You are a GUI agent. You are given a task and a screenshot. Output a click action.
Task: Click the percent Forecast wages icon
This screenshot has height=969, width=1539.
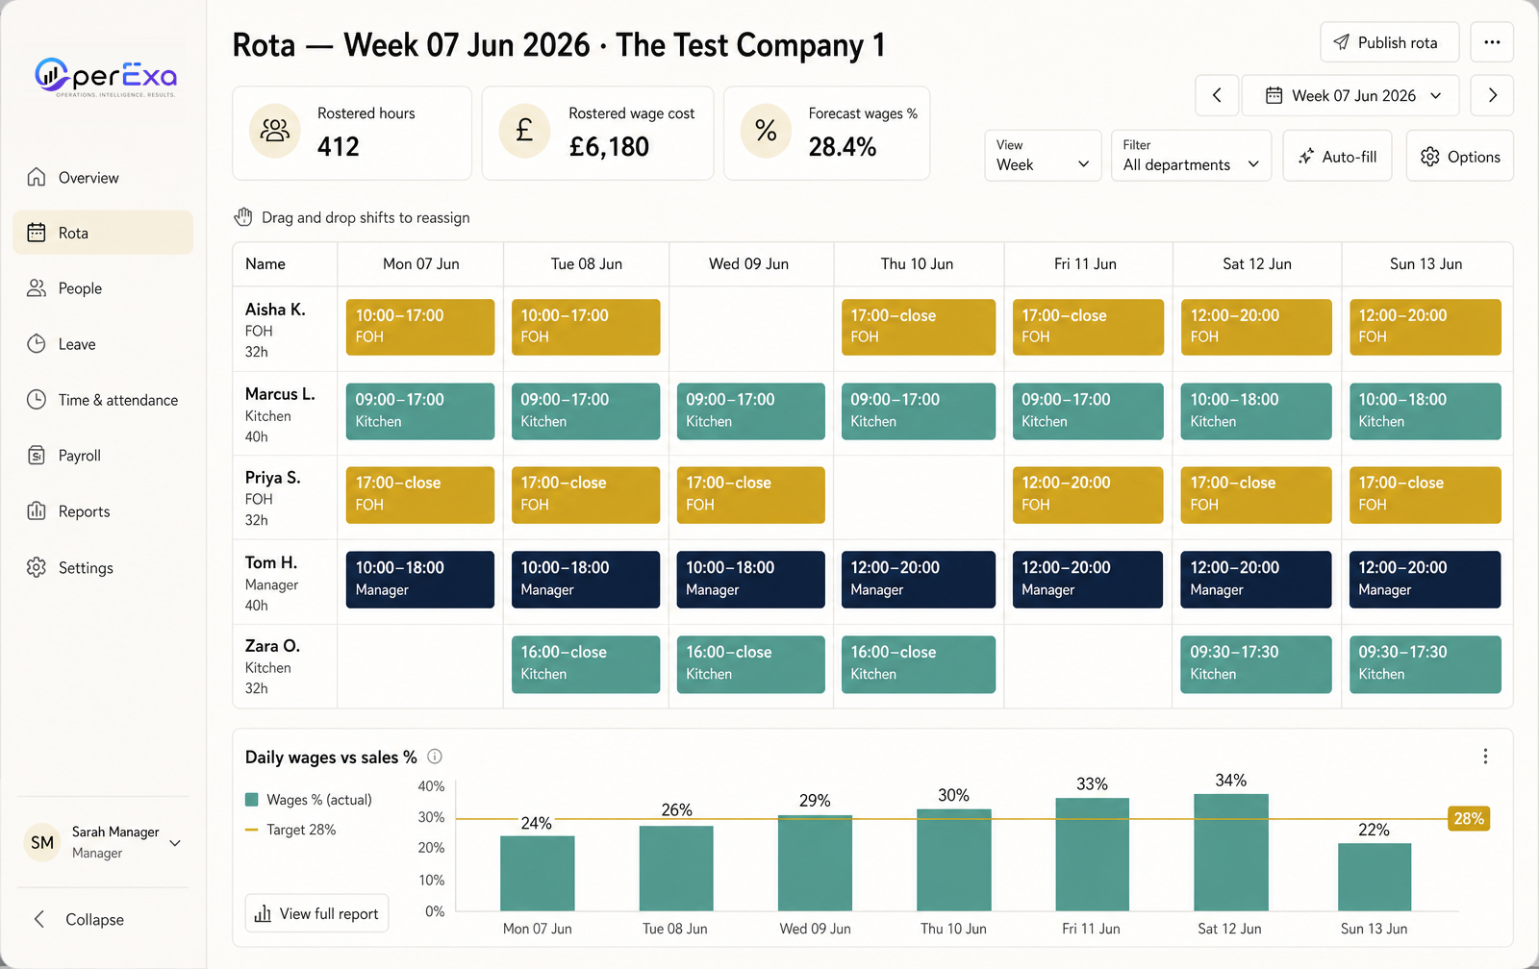click(x=766, y=131)
